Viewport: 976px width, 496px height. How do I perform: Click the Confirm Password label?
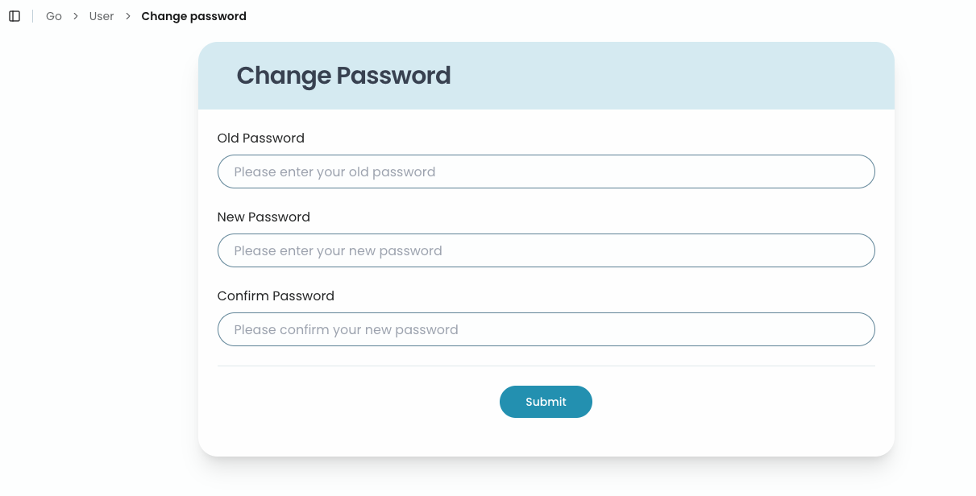click(276, 296)
